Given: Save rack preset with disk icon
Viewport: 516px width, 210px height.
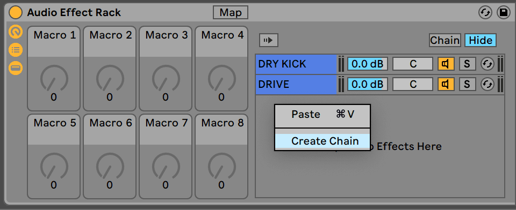Looking at the screenshot, I should pos(504,13).
